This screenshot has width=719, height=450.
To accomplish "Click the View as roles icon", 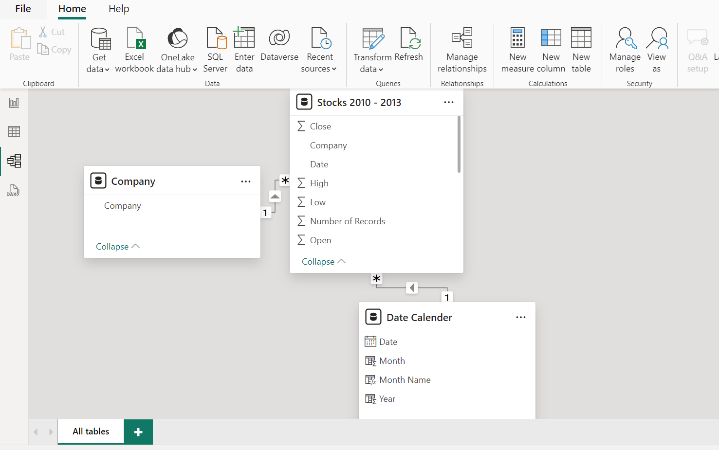I will [x=657, y=38].
